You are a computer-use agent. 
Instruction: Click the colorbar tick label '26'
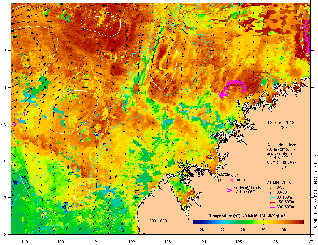(202, 230)
